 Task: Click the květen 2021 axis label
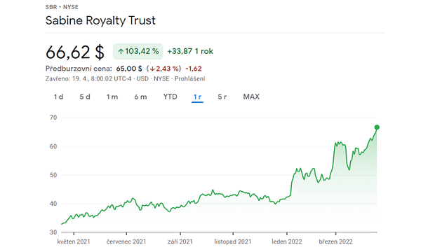tap(74, 241)
